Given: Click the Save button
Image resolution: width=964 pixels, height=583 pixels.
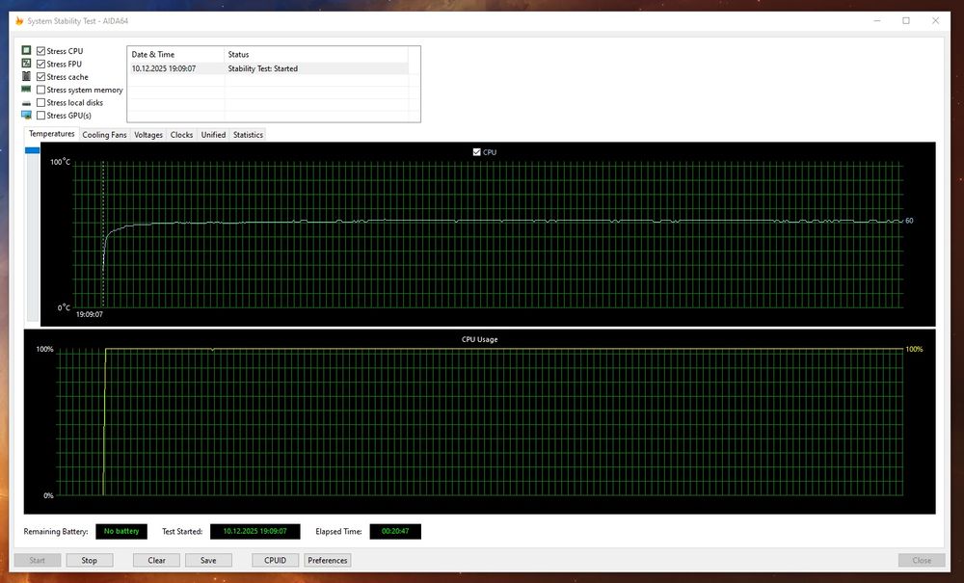Looking at the screenshot, I should (208, 560).
